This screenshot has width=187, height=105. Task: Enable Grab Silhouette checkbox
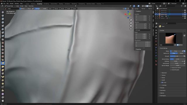(171, 70)
